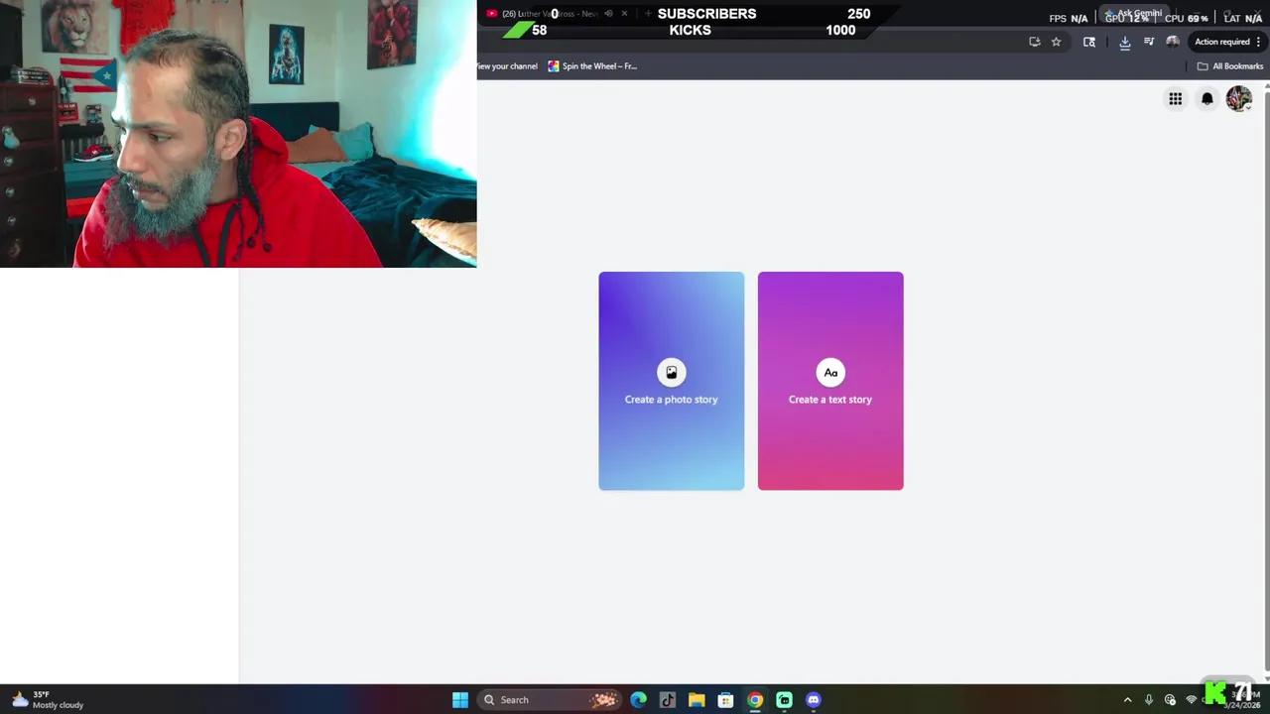Open the notifications bell
The width and height of the screenshot is (1270, 714).
1206,98
